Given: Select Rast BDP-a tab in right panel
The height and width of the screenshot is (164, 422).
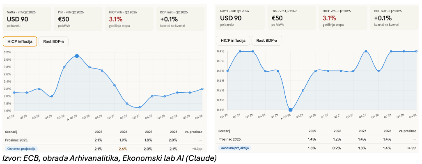Looking at the screenshot, I should pyautogui.click(x=266, y=40).
